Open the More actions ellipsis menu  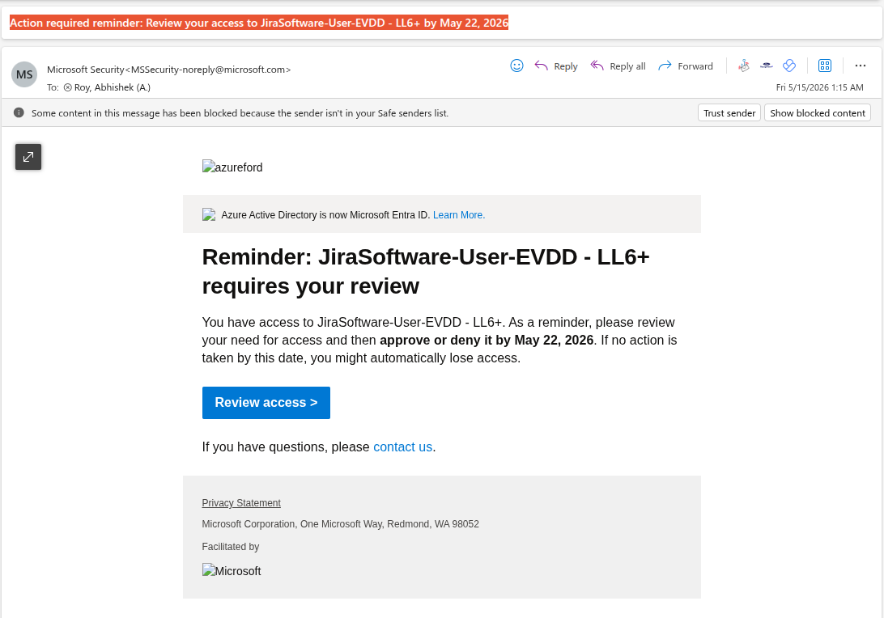860,66
